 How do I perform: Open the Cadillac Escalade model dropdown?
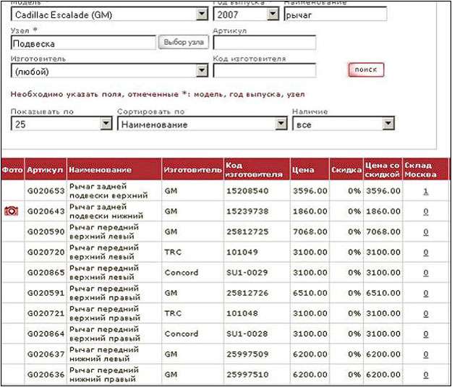202,14
